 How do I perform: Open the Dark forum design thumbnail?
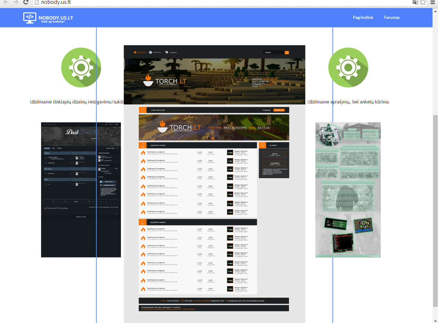[x=81, y=190]
